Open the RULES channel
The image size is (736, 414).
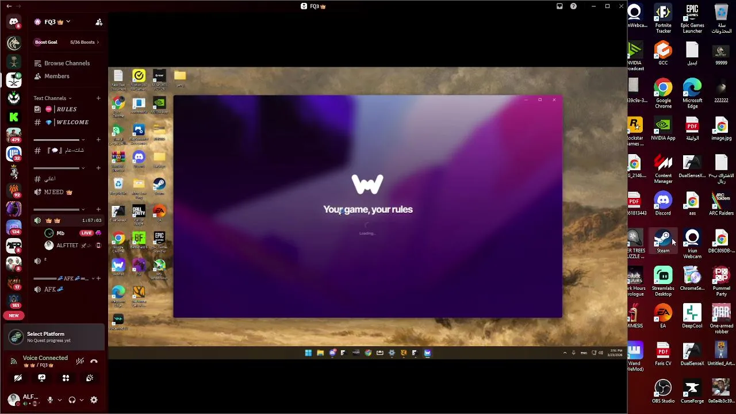[67, 109]
